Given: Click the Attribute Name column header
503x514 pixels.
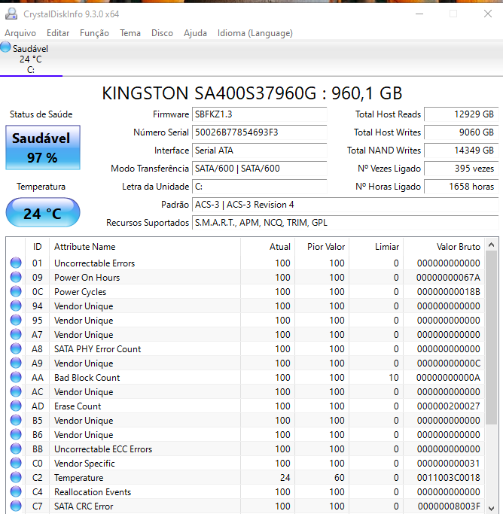Looking at the screenshot, I should [145, 247].
